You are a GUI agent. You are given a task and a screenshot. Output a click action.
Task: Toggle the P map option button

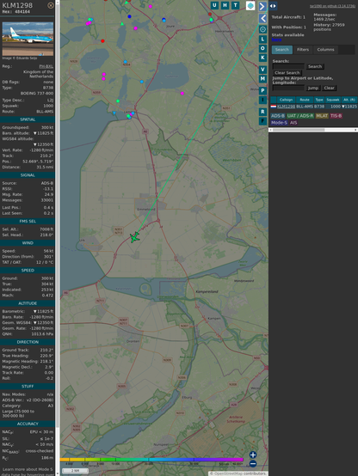click(x=262, y=90)
